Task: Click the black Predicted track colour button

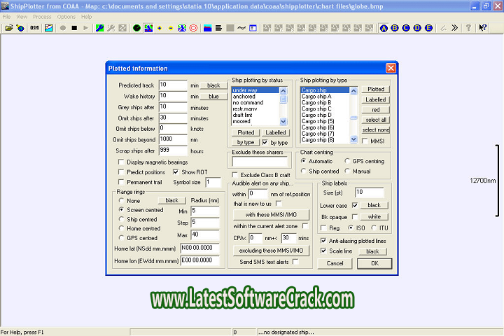Action: coord(213,85)
